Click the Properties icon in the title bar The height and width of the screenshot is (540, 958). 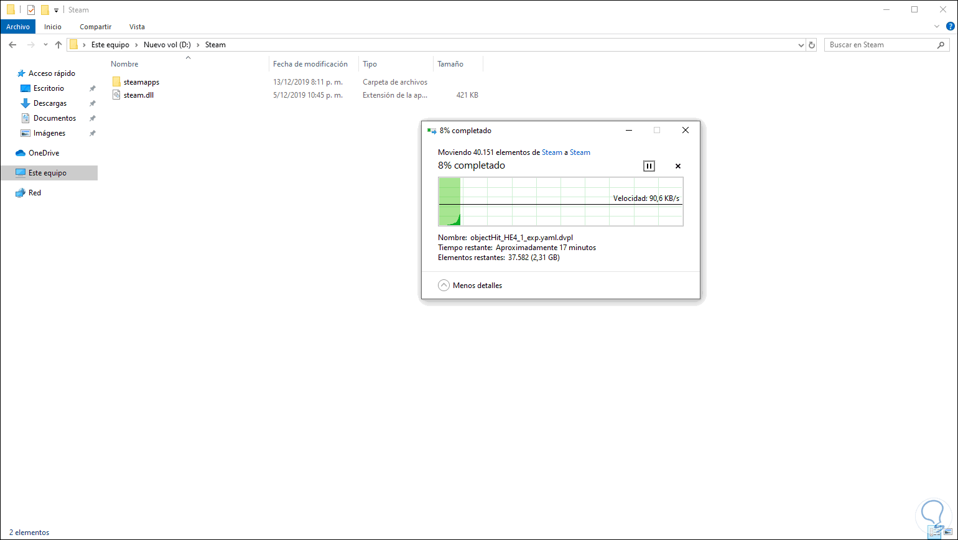[30, 9]
